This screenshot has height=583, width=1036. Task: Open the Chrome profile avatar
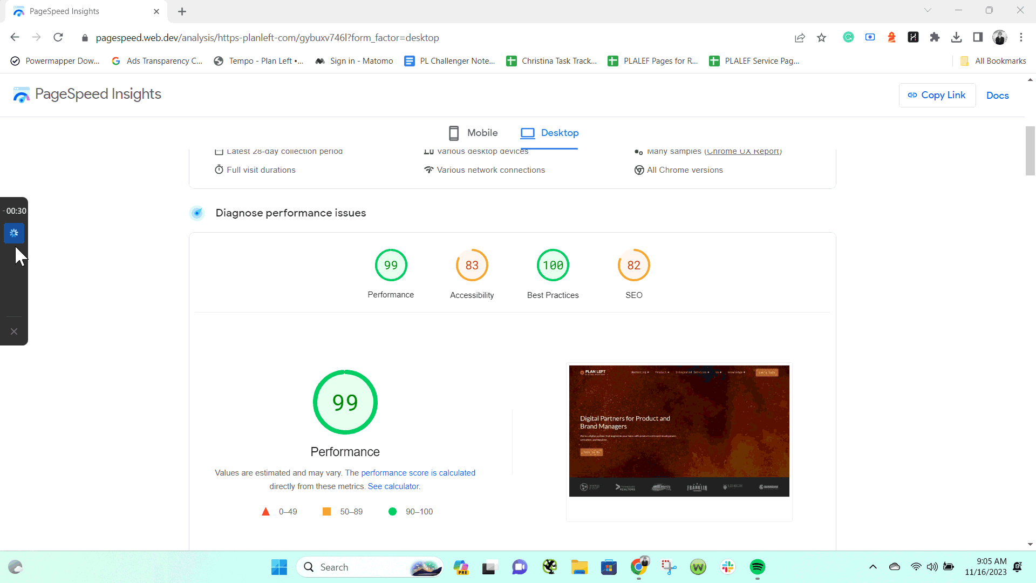[x=999, y=37]
